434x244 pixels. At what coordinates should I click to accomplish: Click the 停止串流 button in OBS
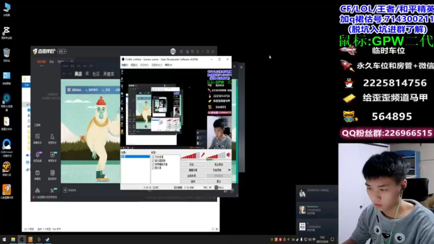(x=219, y=164)
